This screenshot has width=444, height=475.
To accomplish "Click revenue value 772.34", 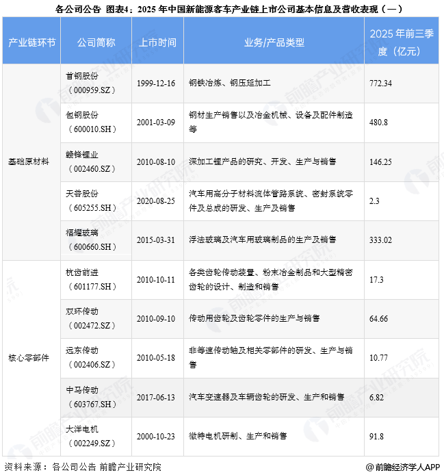I will 380,84.
